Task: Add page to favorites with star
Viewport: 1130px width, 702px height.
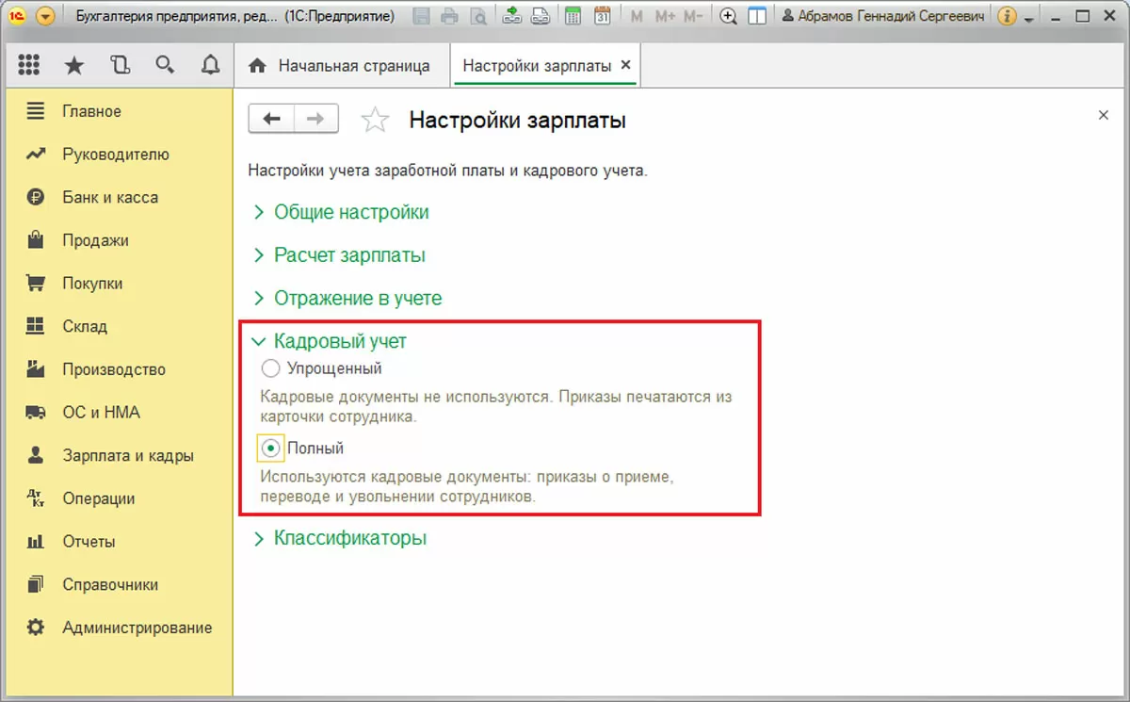Action: (375, 120)
